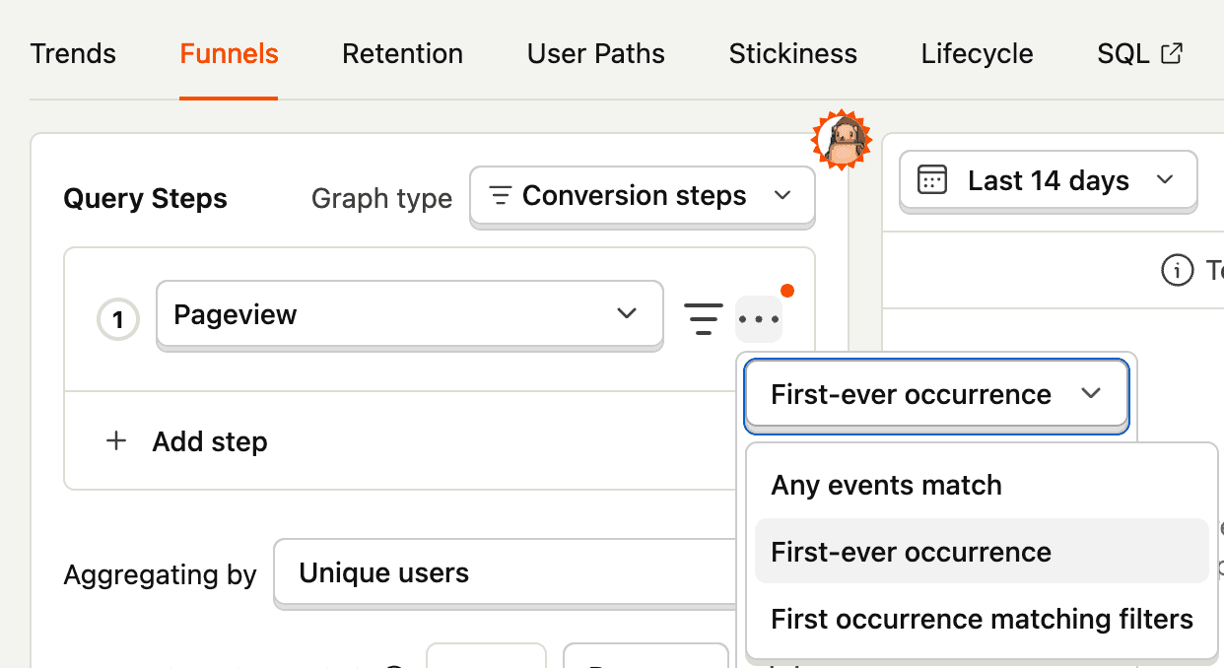Click the step number 1 badge
Image resolution: width=1224 pixels, height=668 pixels.
pos(118,319)
